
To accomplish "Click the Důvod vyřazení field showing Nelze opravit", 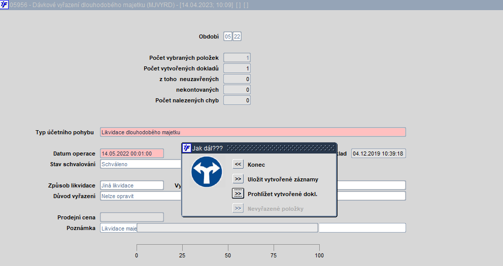I will [x=141, y=196].
